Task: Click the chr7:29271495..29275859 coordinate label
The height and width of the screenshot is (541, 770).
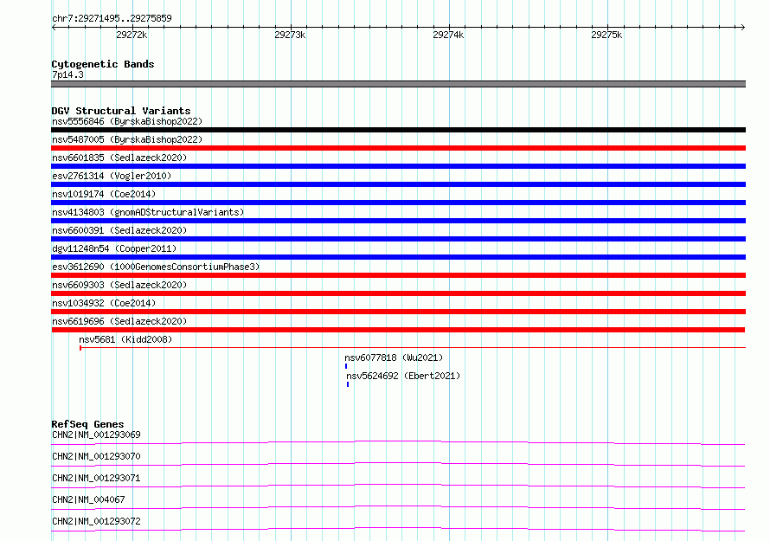Action: point(112,18)
